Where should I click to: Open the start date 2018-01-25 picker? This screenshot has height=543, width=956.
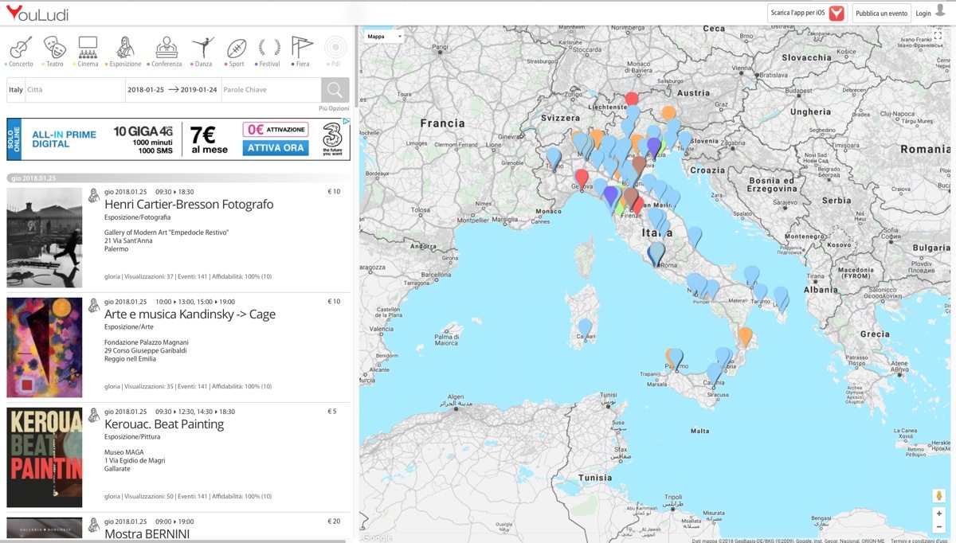coord(146,90)
